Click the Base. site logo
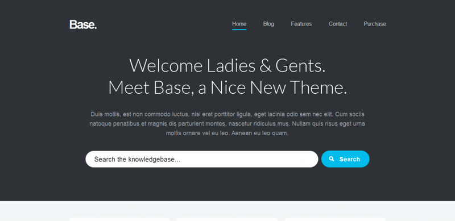This screenshot has height=221, width=455. [x=83, y=24]
